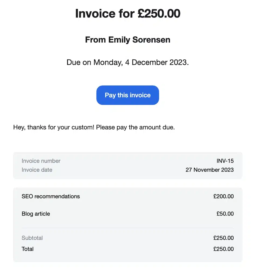The image size is (256, 269).
Task: Click the Pay this invoice button
Action: [x=127, y=95]
